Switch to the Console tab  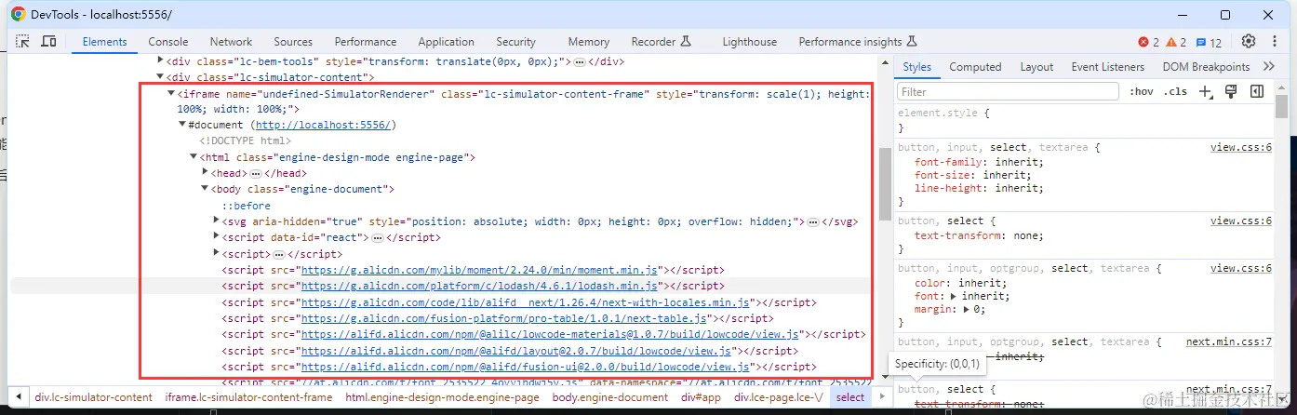168,42
